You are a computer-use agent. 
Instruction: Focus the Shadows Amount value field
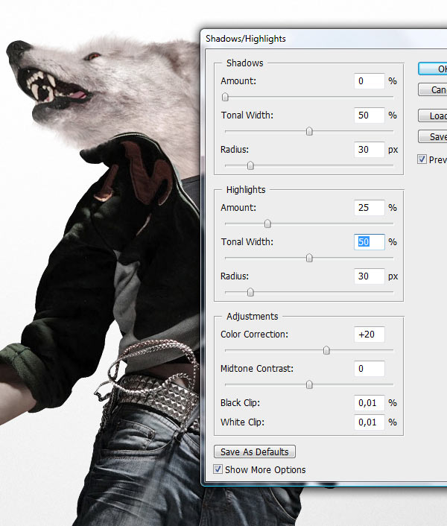click(x=370, y=81)
